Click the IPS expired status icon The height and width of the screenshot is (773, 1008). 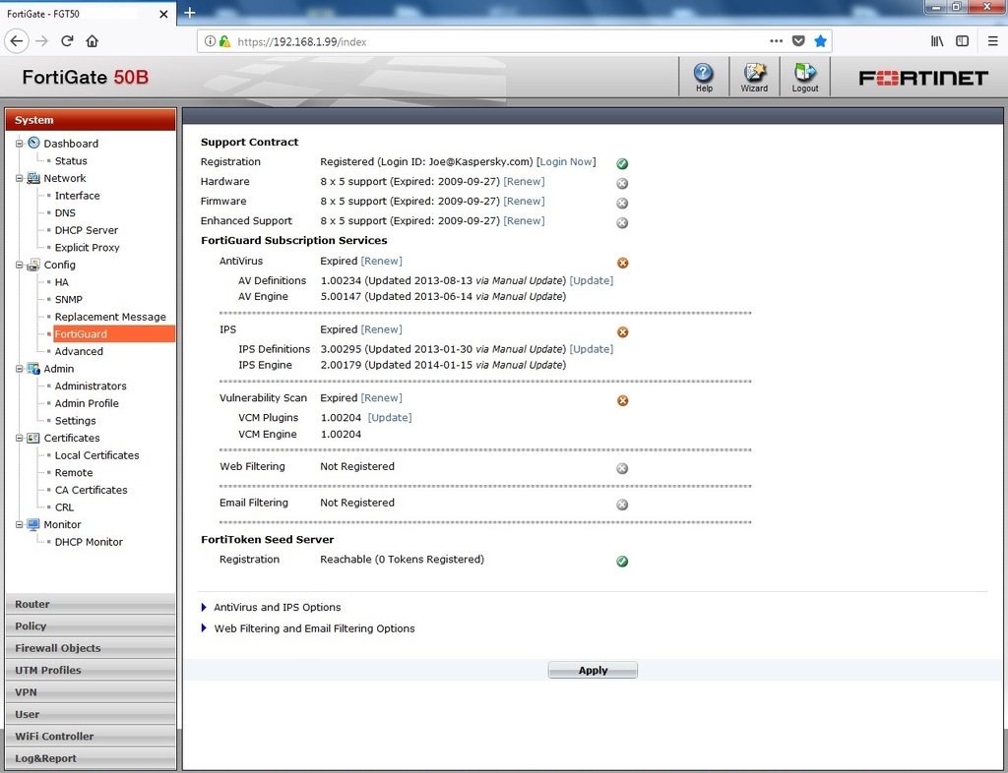point(622,332)
